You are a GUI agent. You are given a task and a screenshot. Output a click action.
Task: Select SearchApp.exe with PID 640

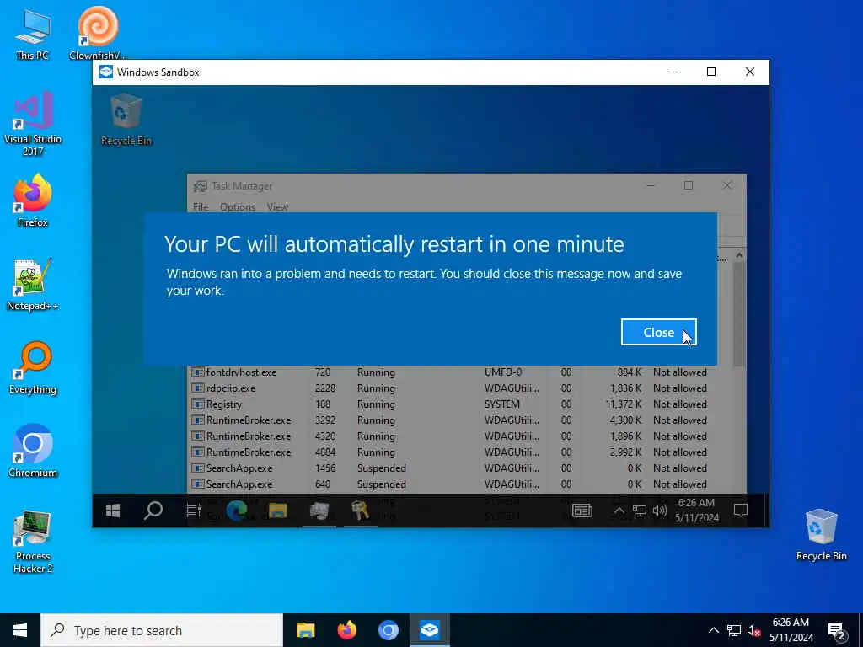(460, 484)
